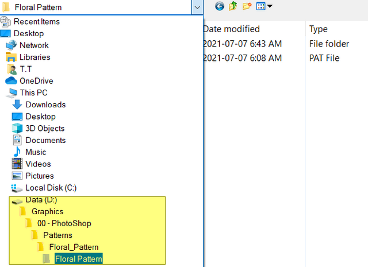Image resolution: width=368 pixels, height=267 pixels.
Task: Open Videos folder
Action: [38, 164]
